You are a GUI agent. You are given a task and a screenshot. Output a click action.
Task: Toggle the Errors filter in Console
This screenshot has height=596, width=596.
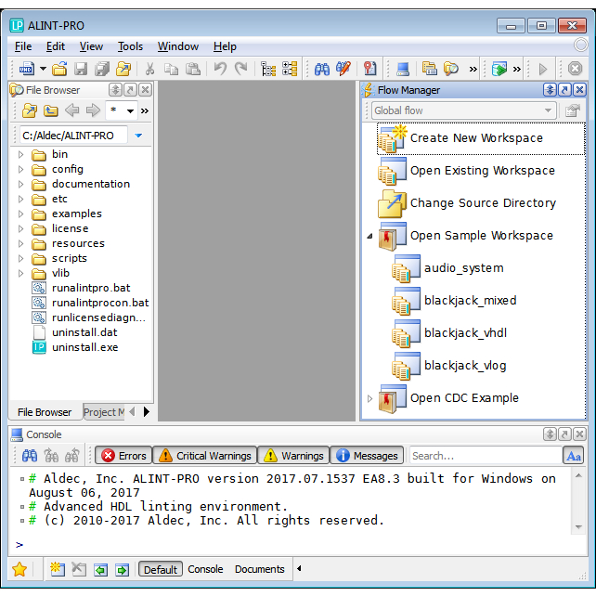click(123, 456)
